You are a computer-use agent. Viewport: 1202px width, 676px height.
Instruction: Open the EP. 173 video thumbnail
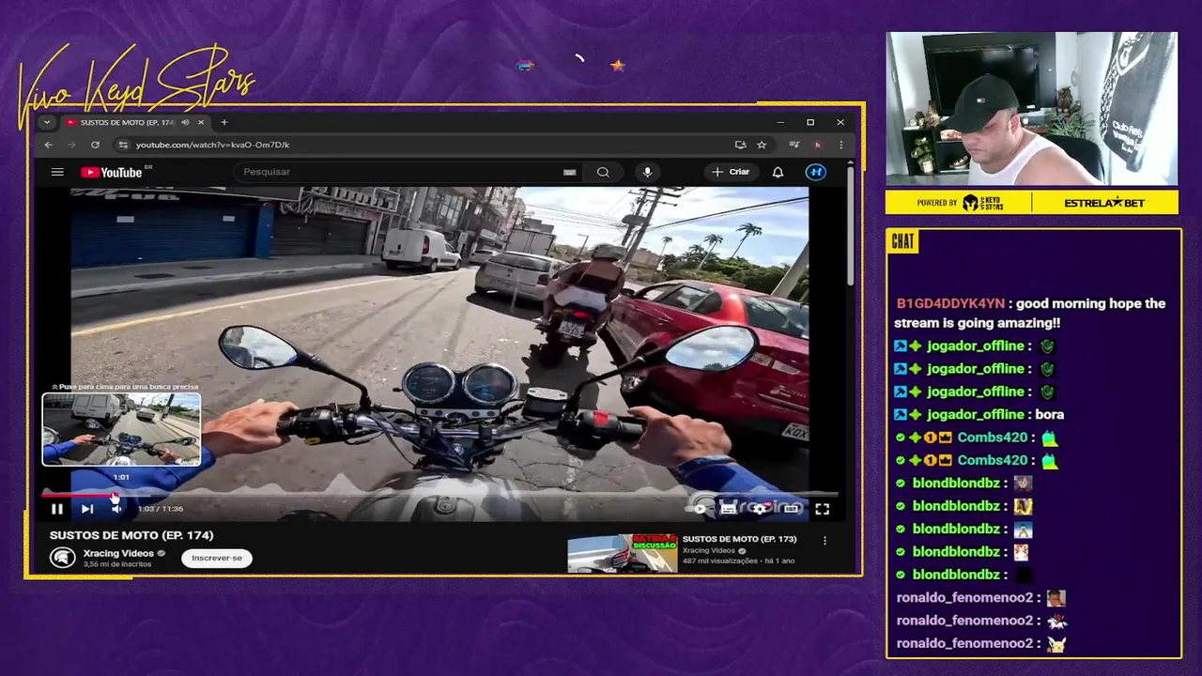tap(622, 553)
